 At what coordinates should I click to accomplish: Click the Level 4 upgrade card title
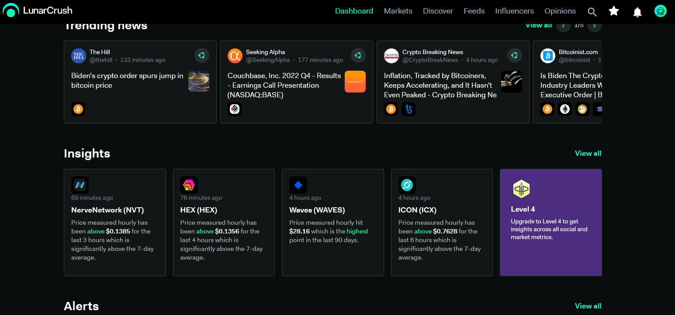pyautogui.click(x=523, y=209)
